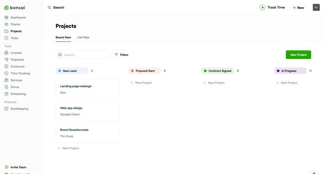324x174 pixels.
Task: Add New Project under Contract Signed
Action: click(214, 83)
